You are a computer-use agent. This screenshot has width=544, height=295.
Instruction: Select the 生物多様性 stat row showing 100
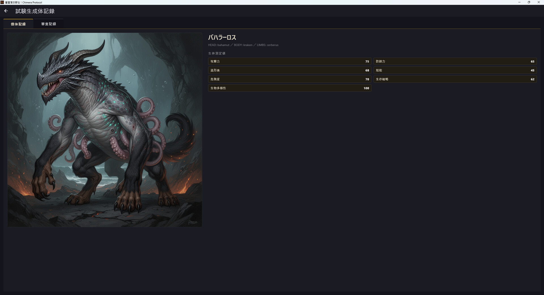point(290,88)
